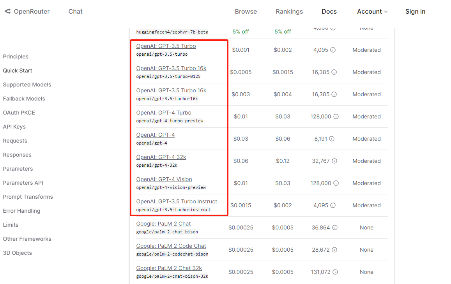Open the OpenAI: GPT-4 Vision link
451x284 pixels.
click(164, 179)
